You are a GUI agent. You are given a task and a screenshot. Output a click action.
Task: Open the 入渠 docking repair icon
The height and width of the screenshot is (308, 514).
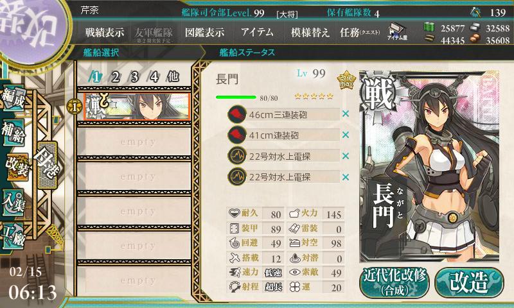(x=13, y=203)
